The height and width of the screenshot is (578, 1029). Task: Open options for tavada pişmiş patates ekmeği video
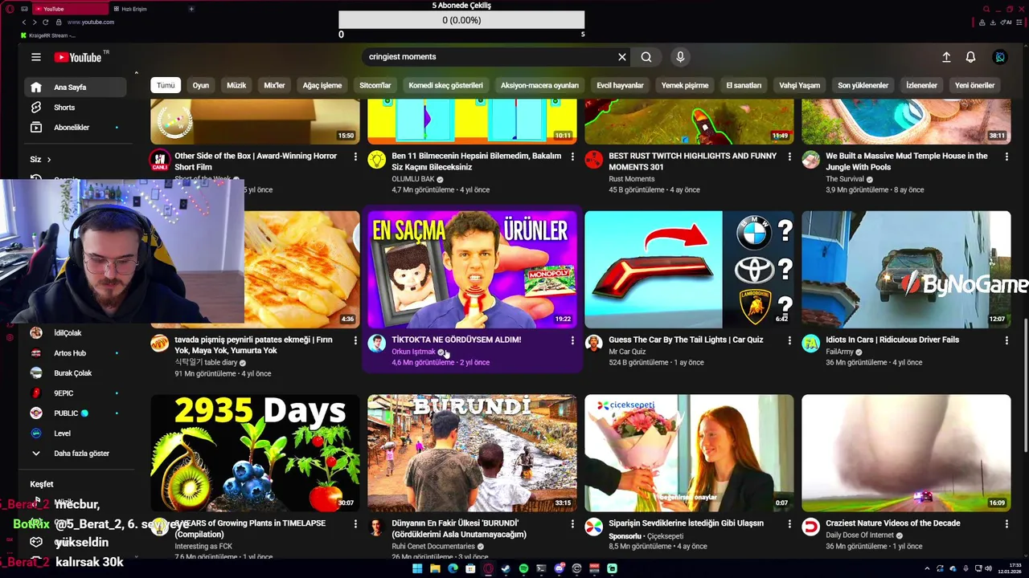[355, 341]
